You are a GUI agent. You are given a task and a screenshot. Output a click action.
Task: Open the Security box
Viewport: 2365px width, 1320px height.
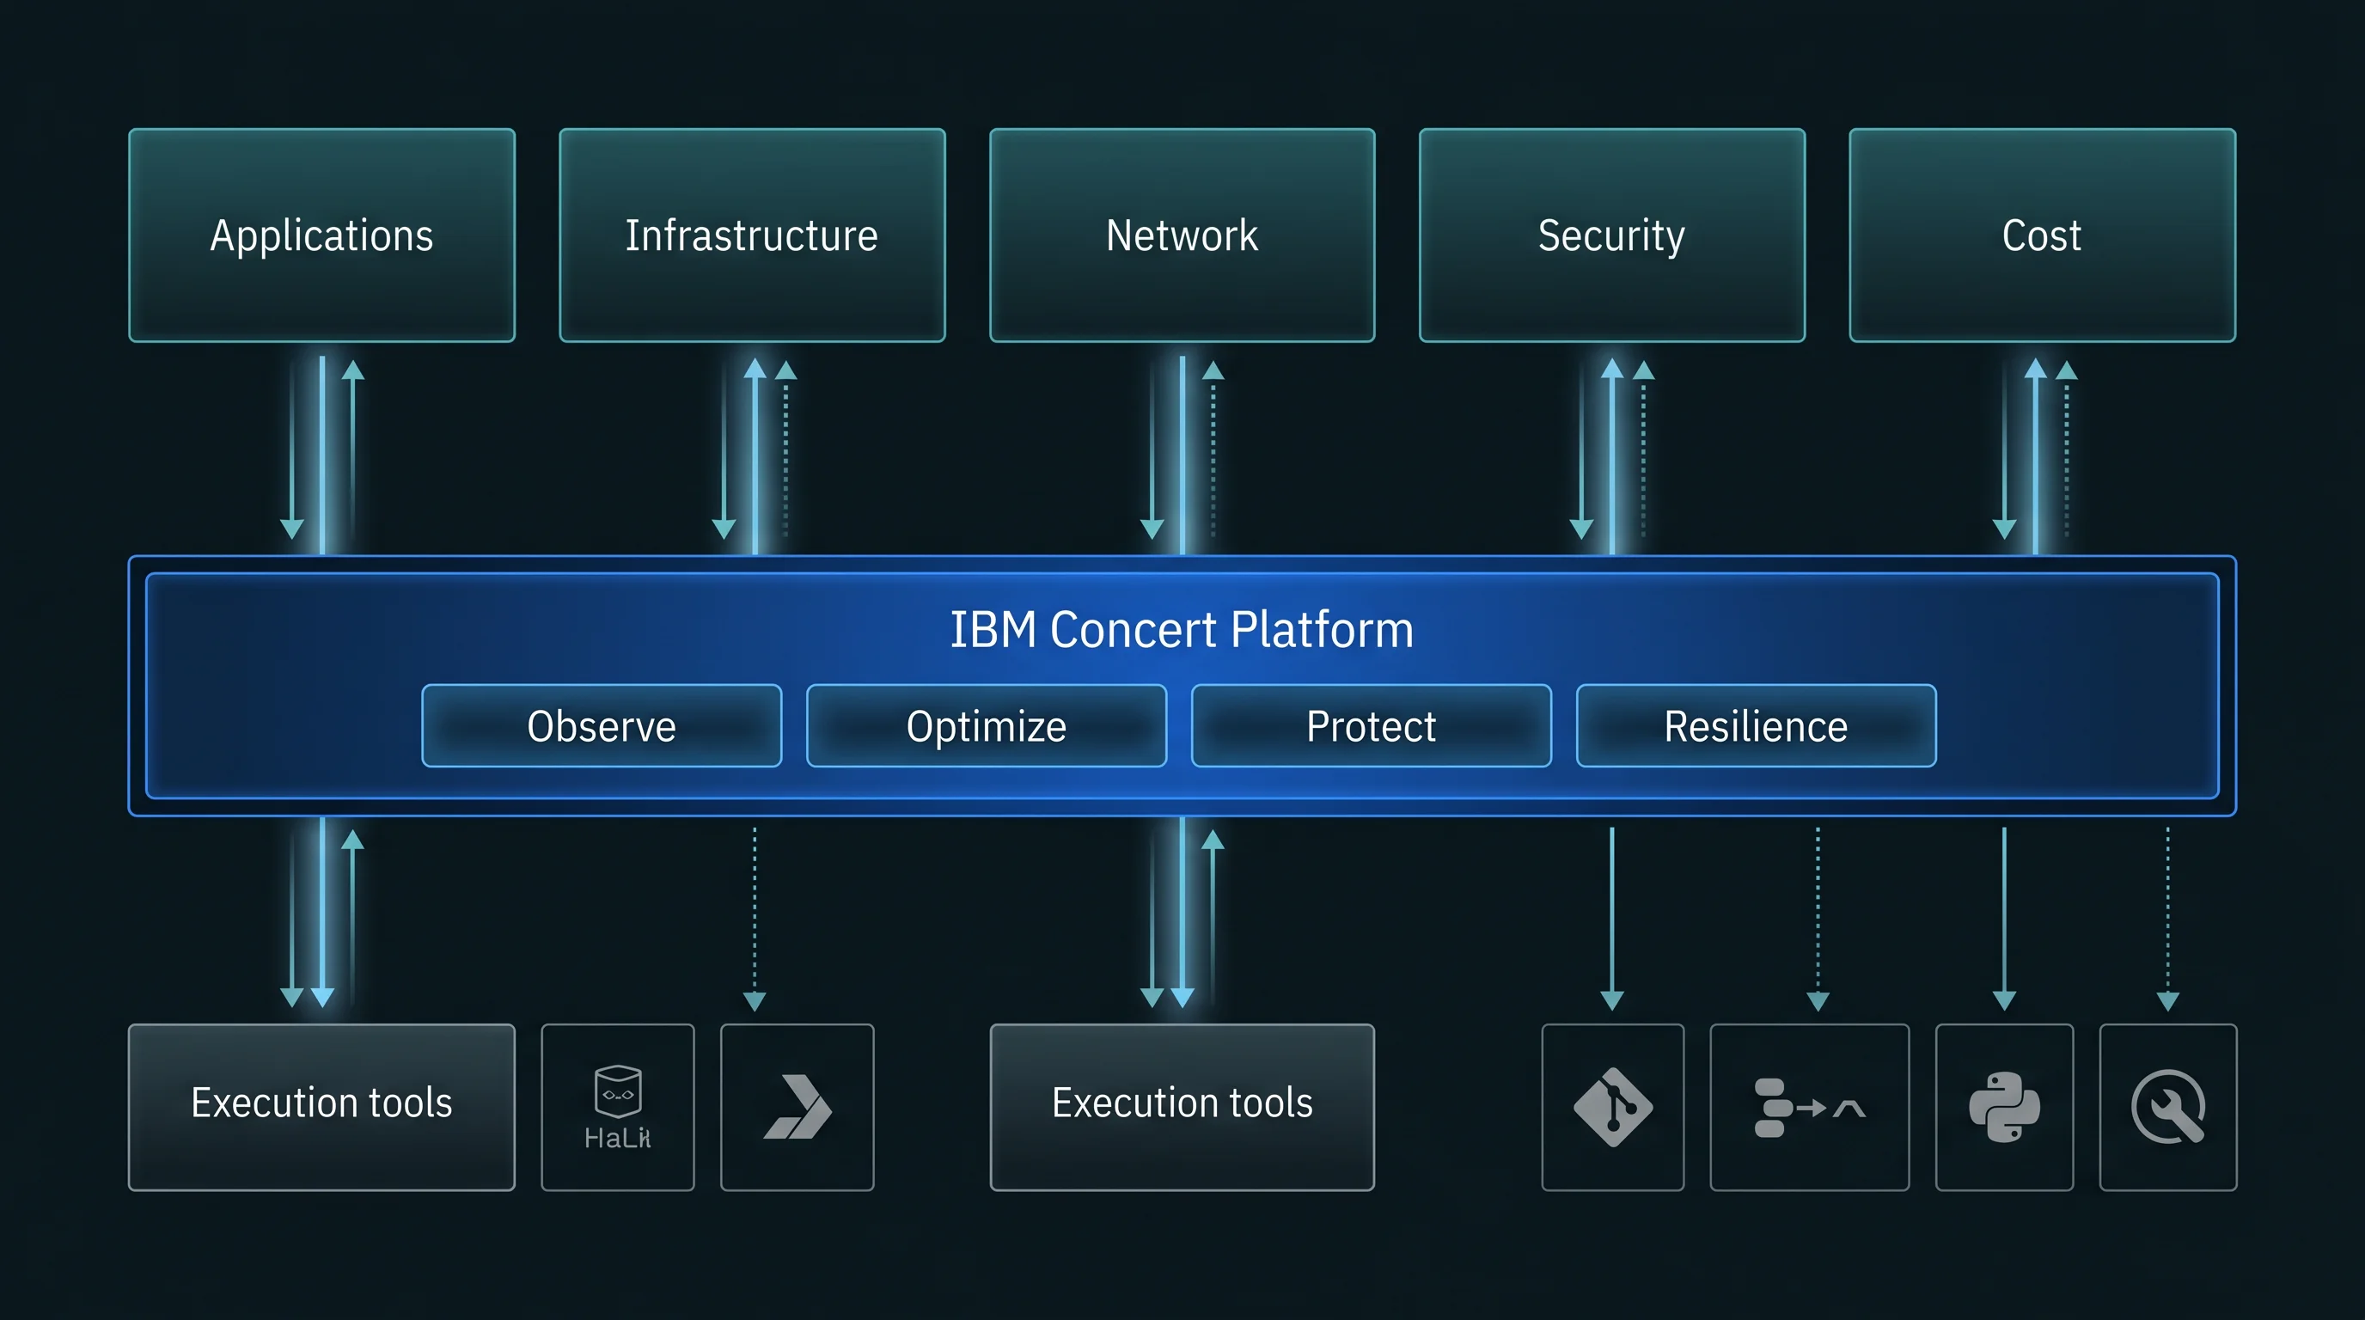(x=1612, y=235)
